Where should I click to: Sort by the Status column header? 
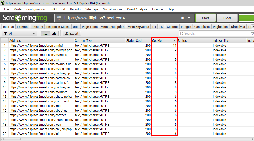coord(195,40)
